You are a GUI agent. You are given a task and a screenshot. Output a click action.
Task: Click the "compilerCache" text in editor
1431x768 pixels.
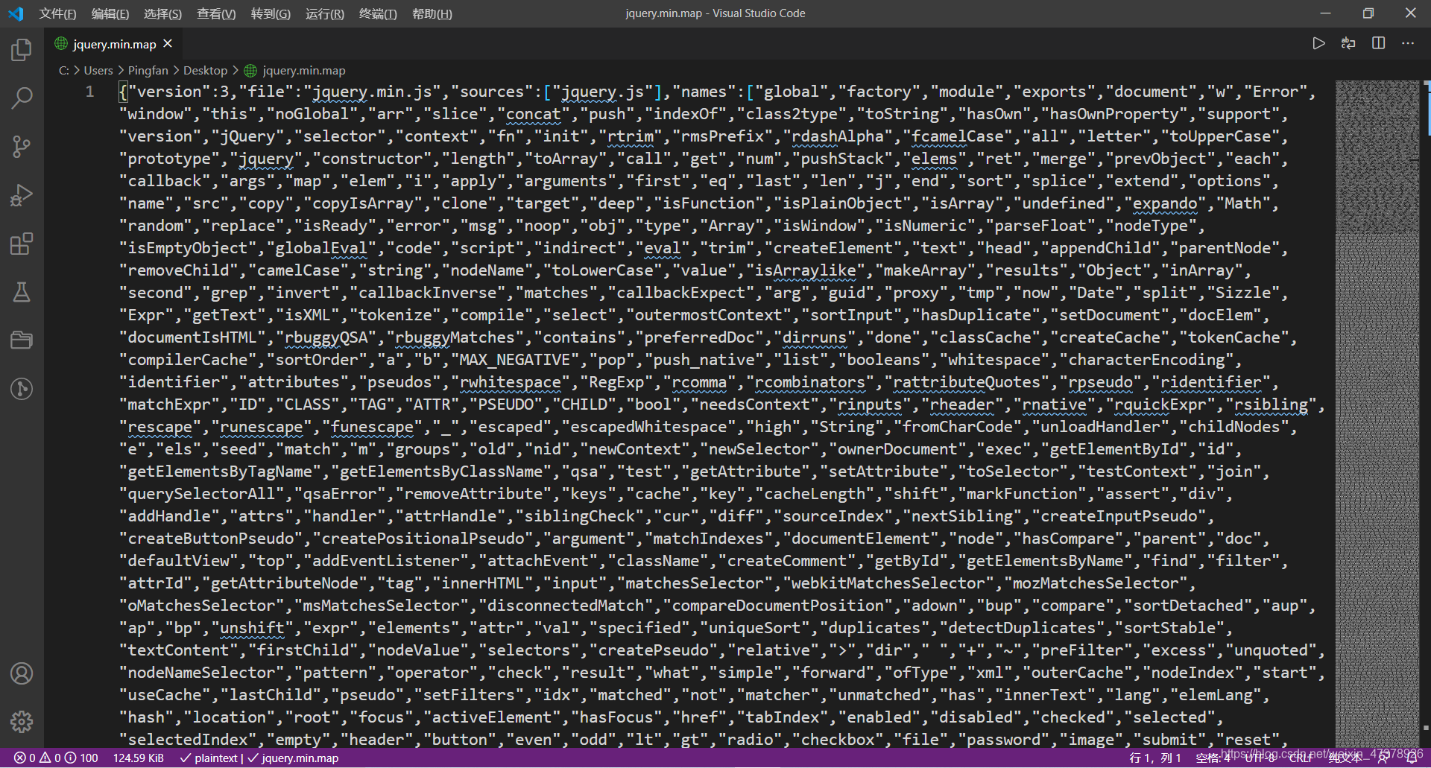pos(188,360)
